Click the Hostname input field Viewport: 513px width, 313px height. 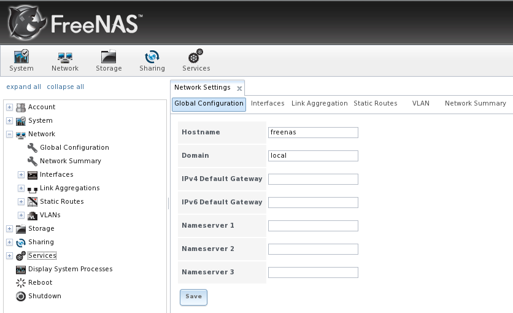[x=313, y=133]
